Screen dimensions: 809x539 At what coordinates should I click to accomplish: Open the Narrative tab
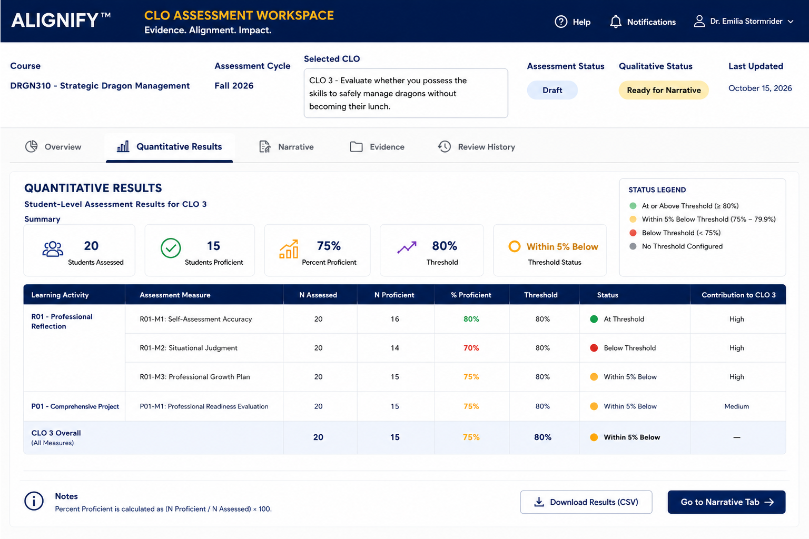[x=287, y=147]
